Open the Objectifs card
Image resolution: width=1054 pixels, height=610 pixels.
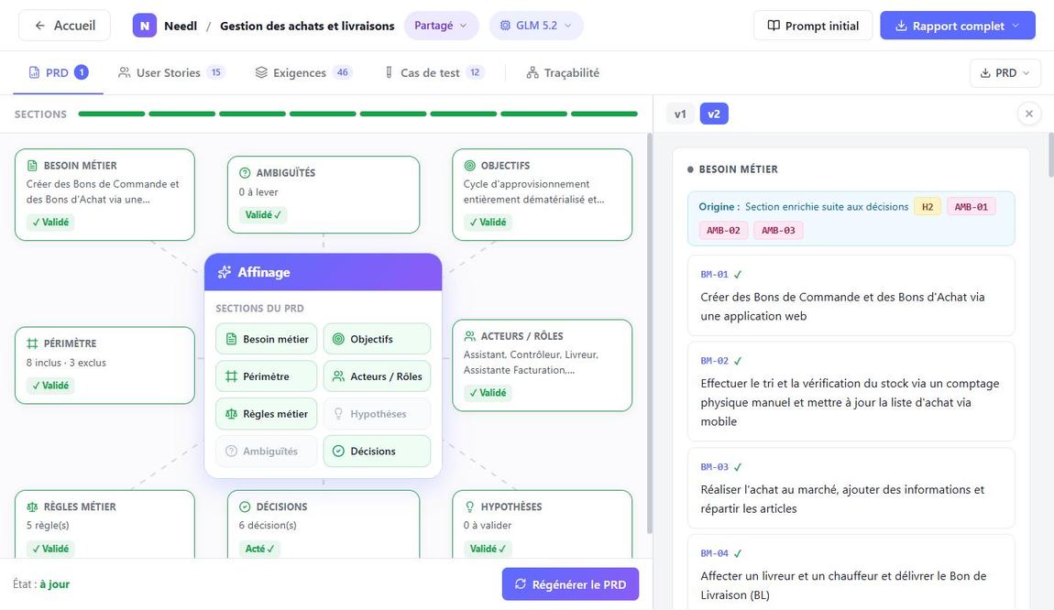tap(542, 195)
